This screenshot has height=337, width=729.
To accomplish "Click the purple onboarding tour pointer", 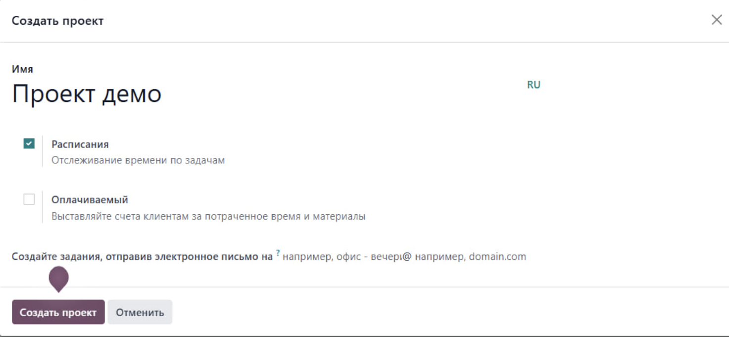I will pos(58,279).
